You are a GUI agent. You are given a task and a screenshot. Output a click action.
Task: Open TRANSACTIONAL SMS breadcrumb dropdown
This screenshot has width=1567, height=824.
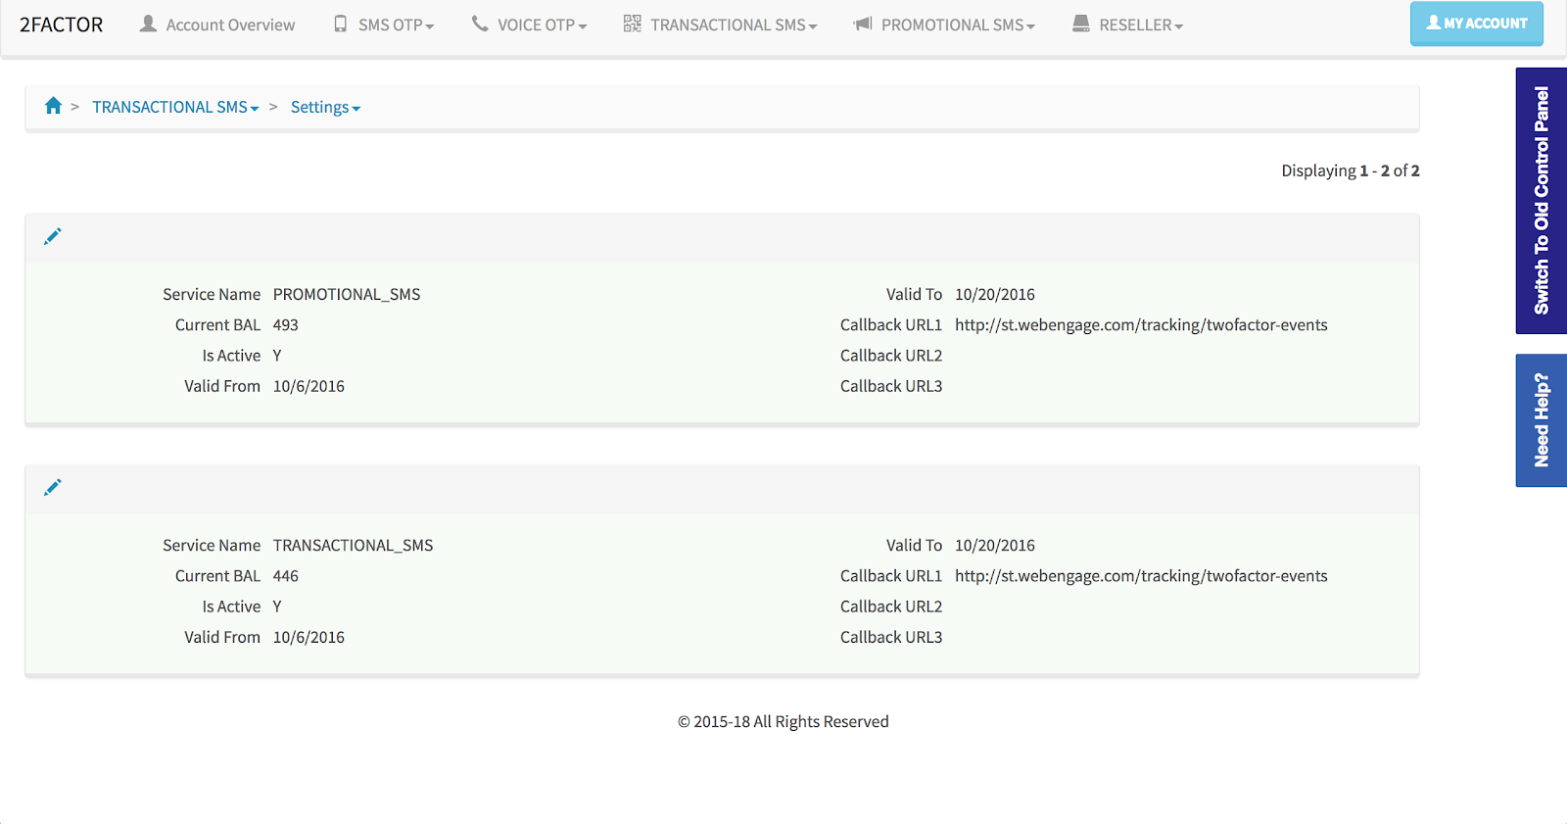tap(175, 107)
